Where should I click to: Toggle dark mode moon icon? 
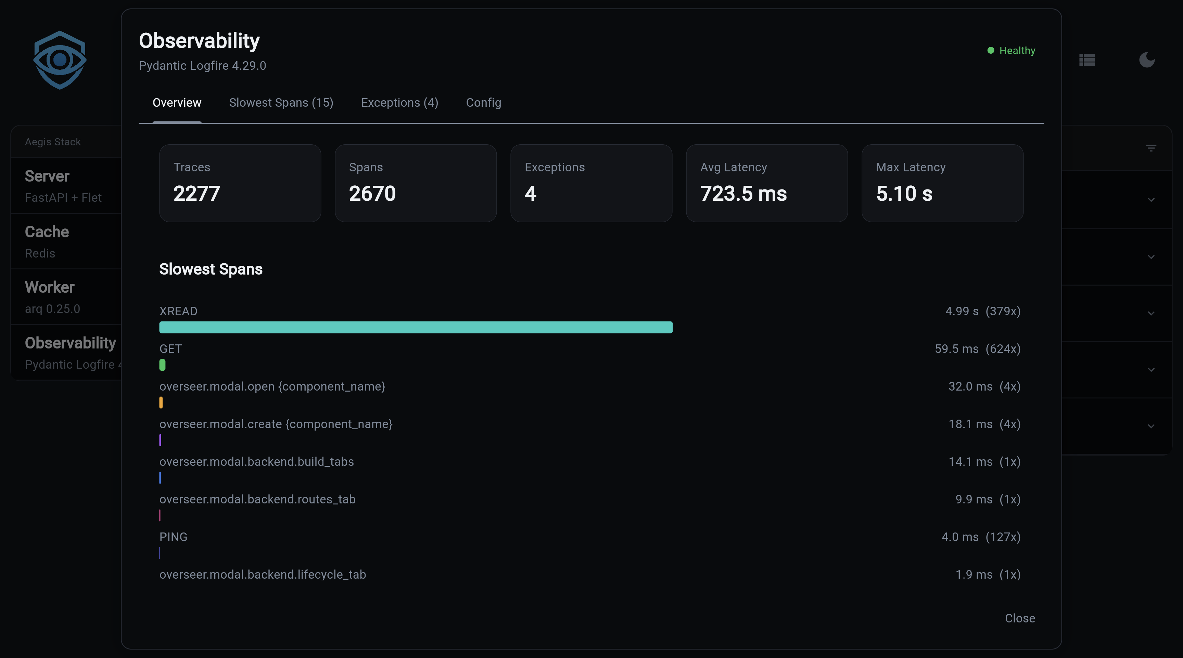click(1147, 60)
